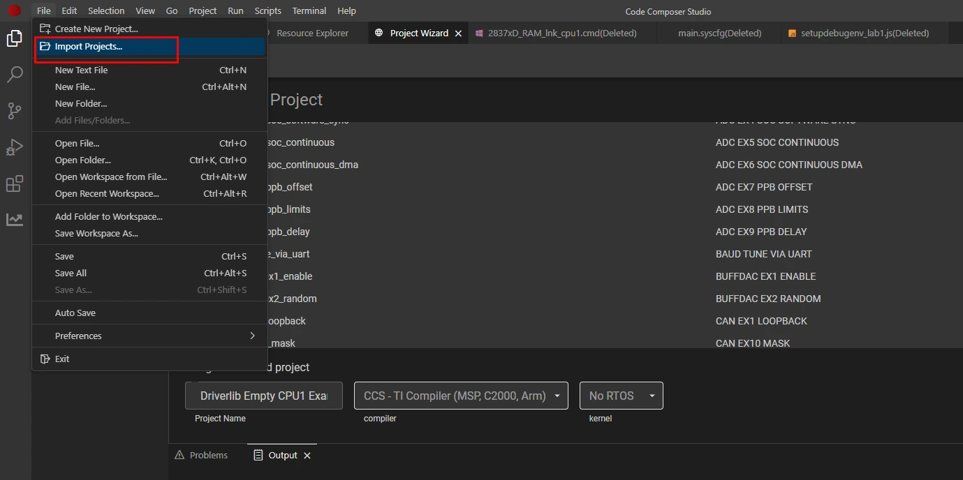Select ADC EX7 PPB OFFSET row
This screenshot has height=480, width=963.
pyautogui.click(x=566, y=187)
